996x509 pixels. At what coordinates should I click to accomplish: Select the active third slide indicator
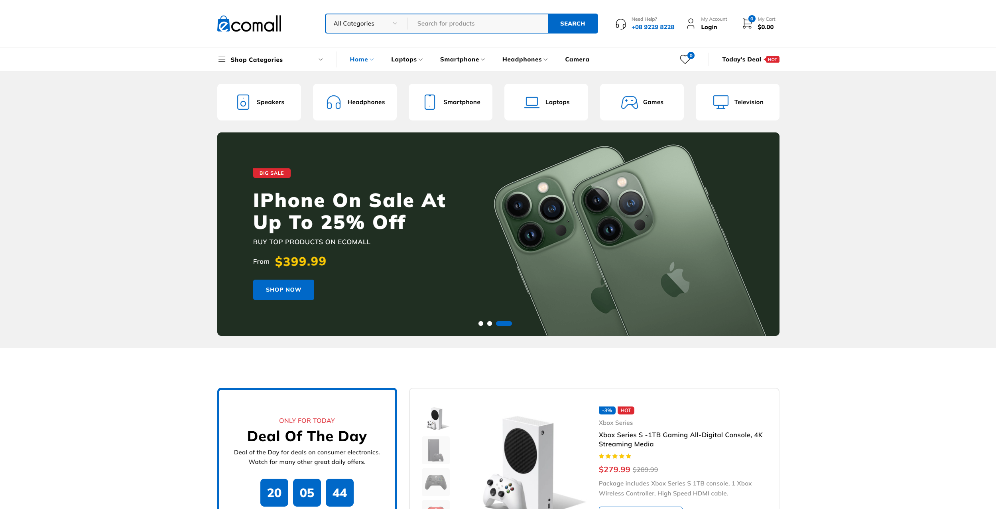point(504,324)
